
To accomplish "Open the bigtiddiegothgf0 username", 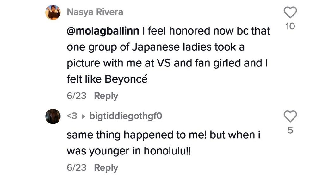I will pos(126,116).
